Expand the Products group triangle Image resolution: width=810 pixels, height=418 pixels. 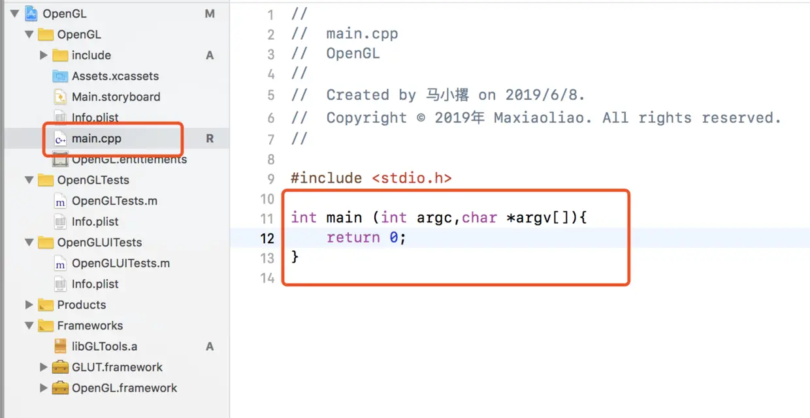[29, 305]
